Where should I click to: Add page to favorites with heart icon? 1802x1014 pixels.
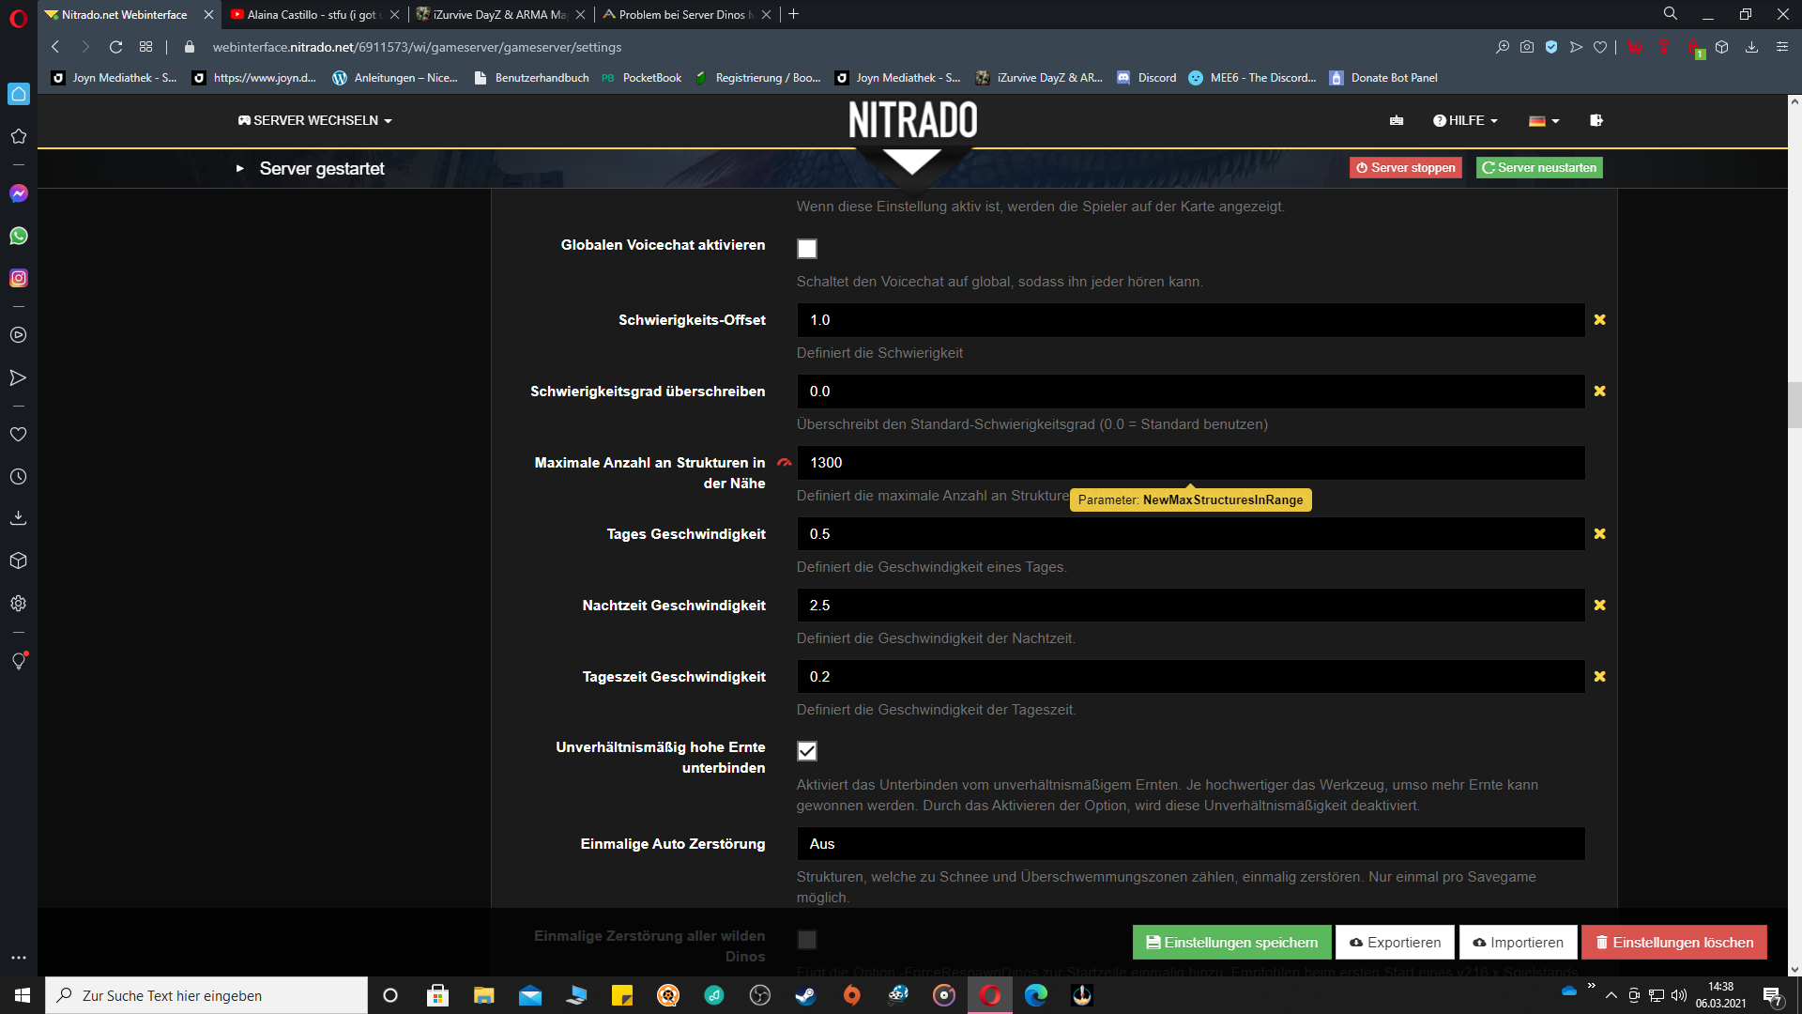pyautogui.click(x=1600, y=47)
